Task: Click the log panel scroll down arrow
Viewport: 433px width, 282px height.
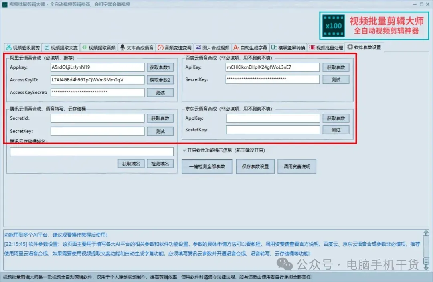Action: click(426, 268)
